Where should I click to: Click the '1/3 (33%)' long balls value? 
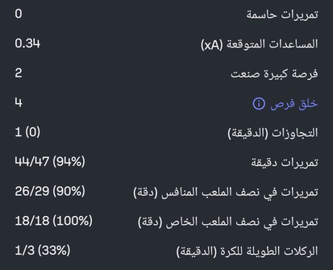[x=42, y=251]
